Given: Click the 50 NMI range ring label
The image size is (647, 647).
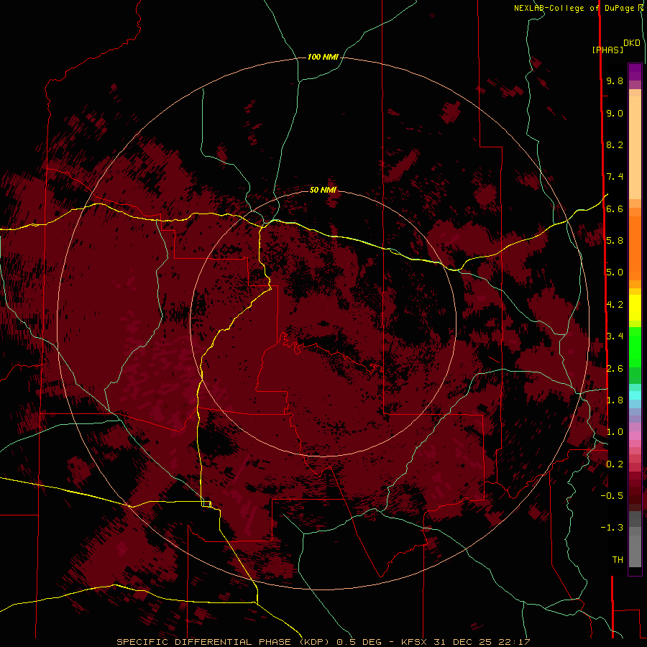Looking at the screenshot, I should 323,190.
